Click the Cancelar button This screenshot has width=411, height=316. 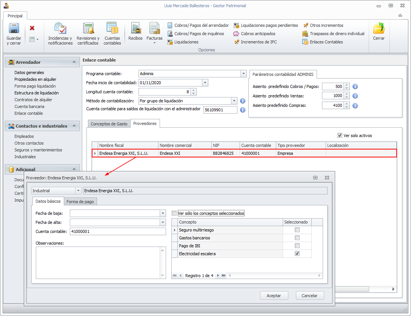pos(309,296)
